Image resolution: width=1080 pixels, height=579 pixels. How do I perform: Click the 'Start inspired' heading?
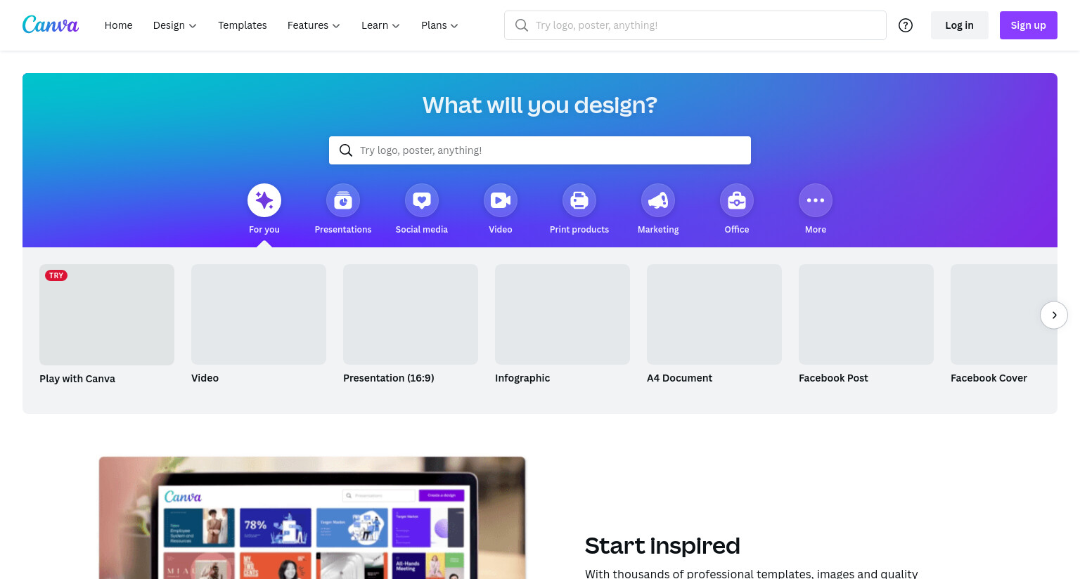pyautogui.click(x=662, y=546)
